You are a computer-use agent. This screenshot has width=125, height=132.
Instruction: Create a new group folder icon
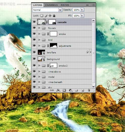(76, 90)
